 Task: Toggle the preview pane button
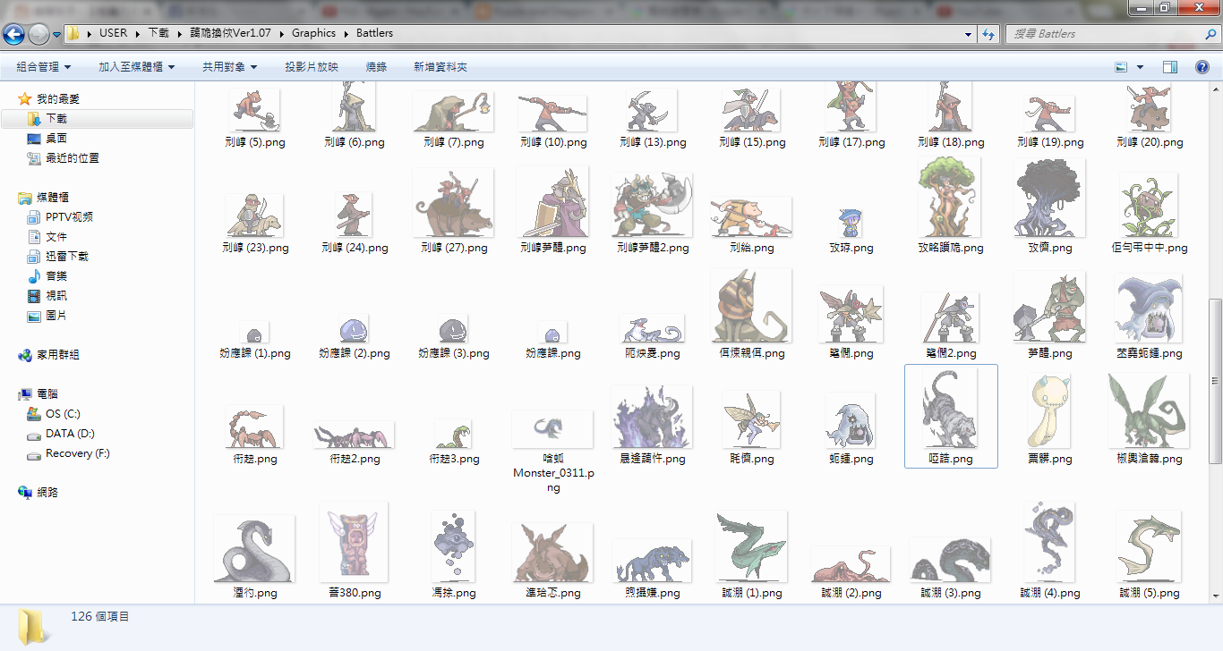[x=1170, y=67]
